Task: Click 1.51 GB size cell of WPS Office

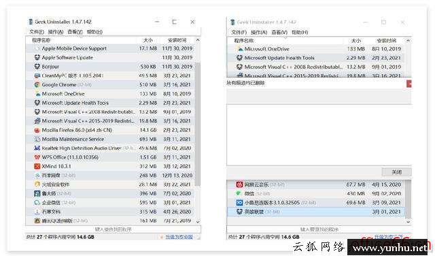Action: (148, 157)
